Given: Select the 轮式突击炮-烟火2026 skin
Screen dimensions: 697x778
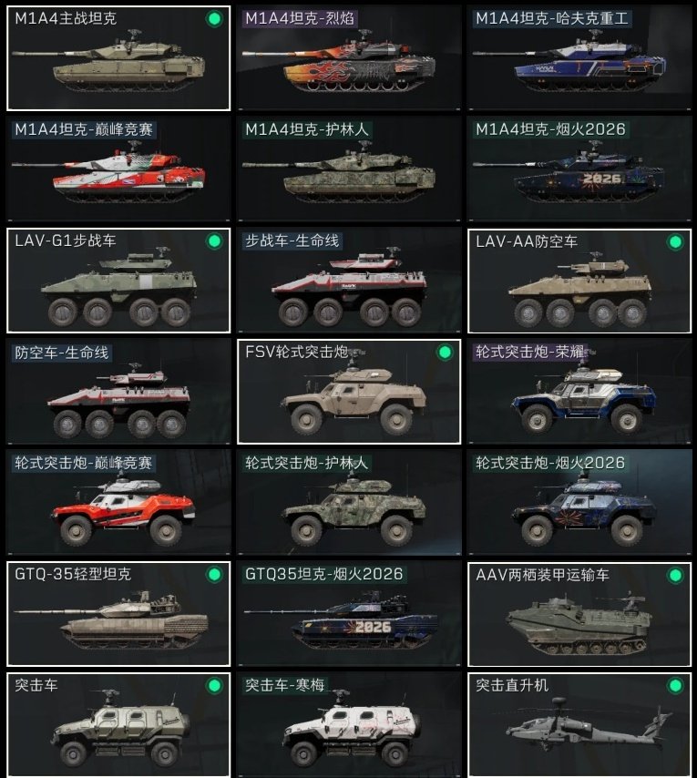Looking at the screenshot, I should [579, 503].
